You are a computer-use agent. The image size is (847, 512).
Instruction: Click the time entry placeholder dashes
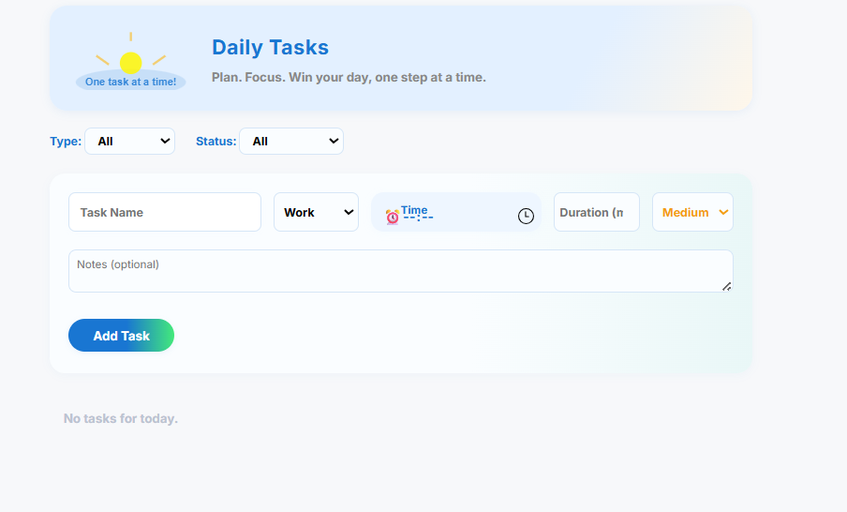pos(419,218)
